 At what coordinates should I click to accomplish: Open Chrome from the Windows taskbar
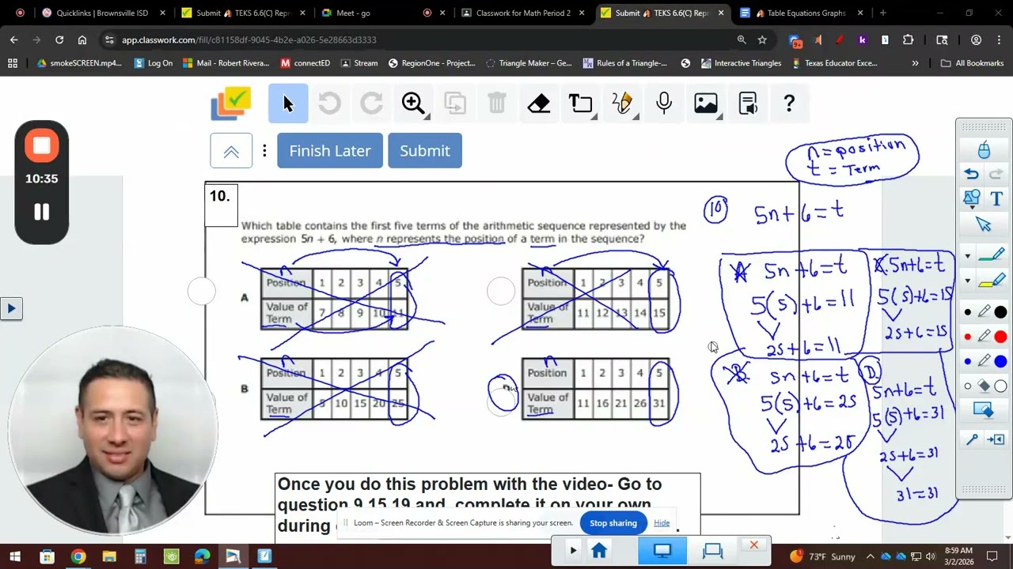pos(78,556)
